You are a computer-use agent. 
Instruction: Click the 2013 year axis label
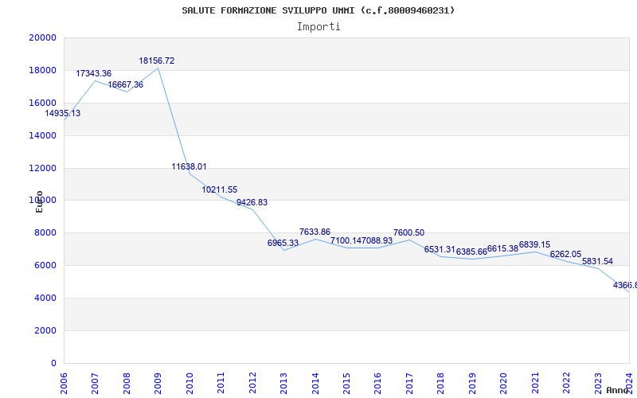pos(283,384)
